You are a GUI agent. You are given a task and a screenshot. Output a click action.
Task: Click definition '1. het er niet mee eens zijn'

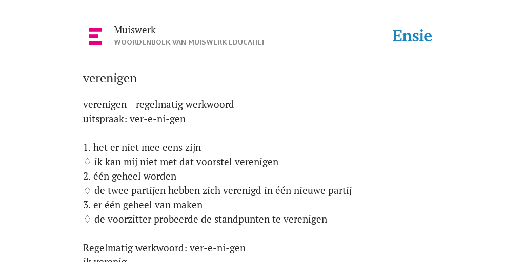tap(142, 148)
